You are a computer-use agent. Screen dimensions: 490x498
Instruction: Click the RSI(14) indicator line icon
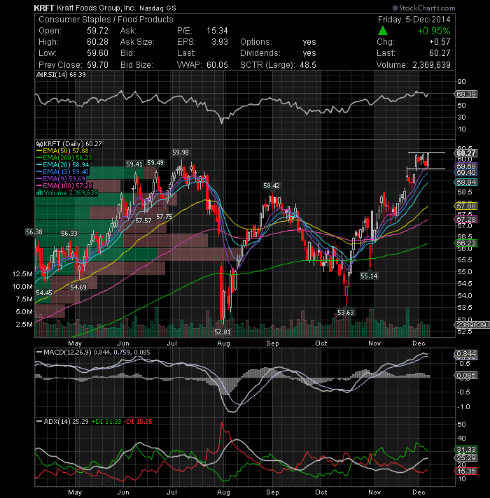point(39,75)
